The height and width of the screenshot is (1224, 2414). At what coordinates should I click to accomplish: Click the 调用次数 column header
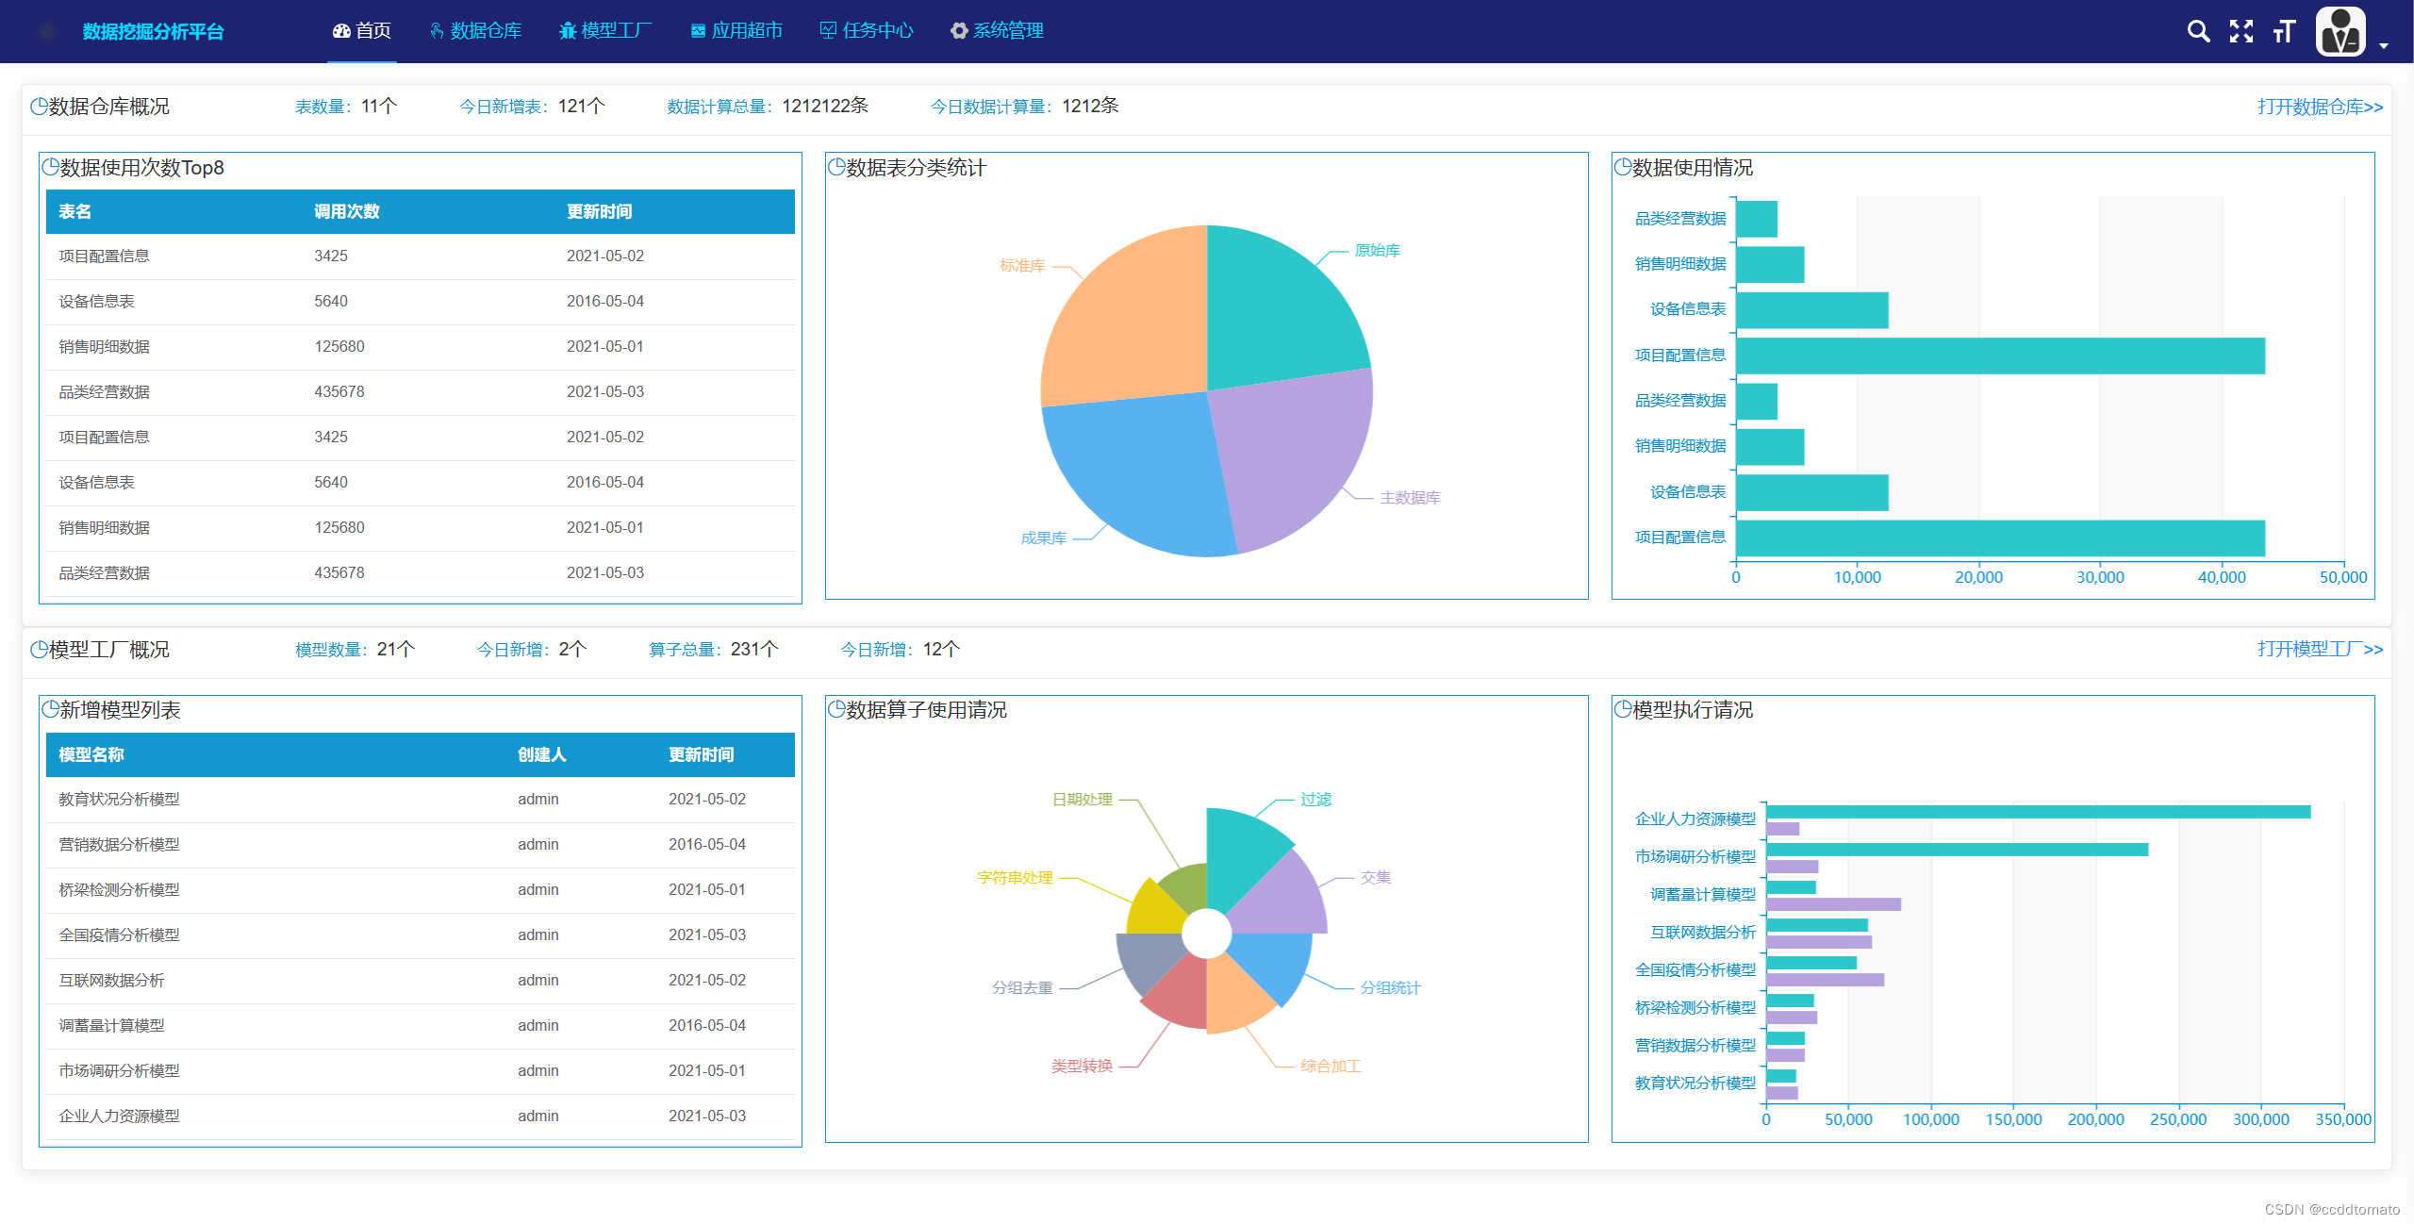[x=347, y=212]
